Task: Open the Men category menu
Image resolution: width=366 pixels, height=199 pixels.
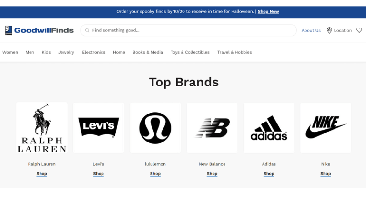Action: pos(30,52)
